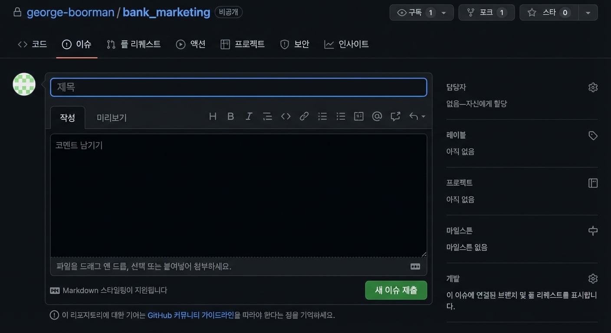
Task: Open the 액션 tab
Action: click(191, 44)
